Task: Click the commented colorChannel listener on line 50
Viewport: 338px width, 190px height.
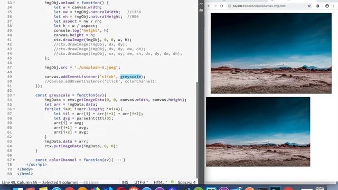Action: (101, 81)
